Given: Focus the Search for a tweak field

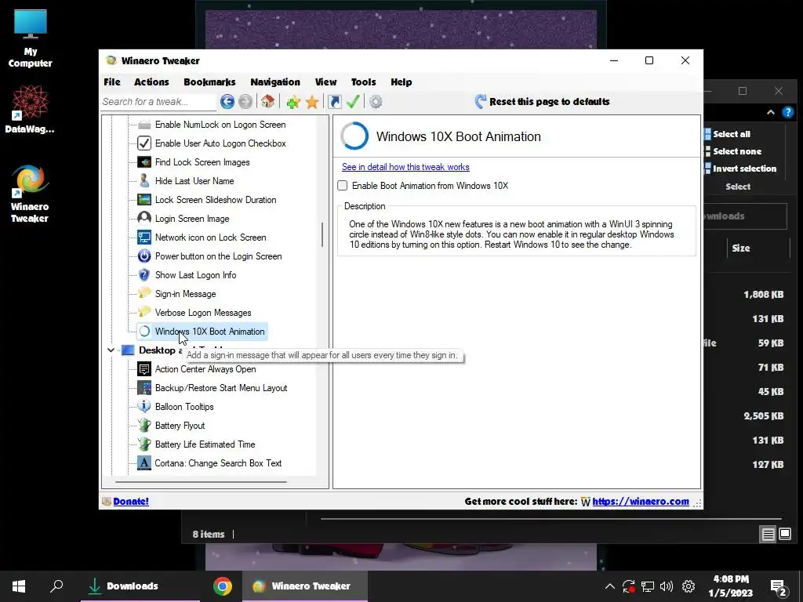Looking at the screenshot, I should coord(158,101).
